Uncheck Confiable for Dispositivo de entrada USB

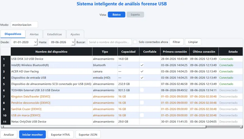[x=142, y=78]
